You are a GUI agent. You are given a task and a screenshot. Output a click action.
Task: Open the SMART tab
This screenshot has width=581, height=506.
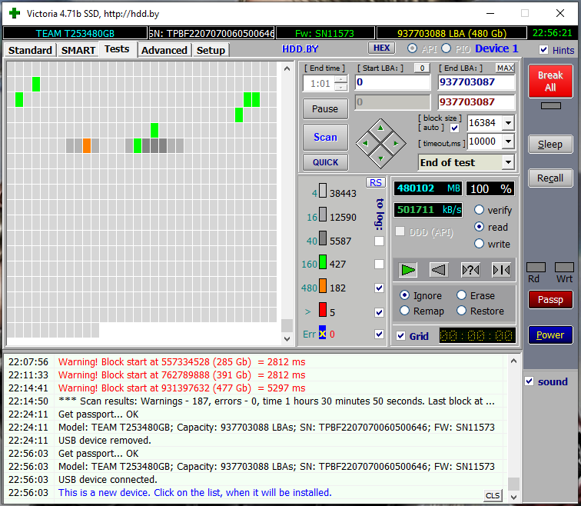point(78,50)
